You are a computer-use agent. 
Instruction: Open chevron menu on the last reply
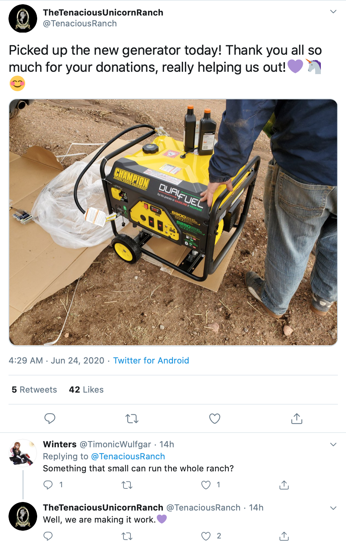coord(333,508)
